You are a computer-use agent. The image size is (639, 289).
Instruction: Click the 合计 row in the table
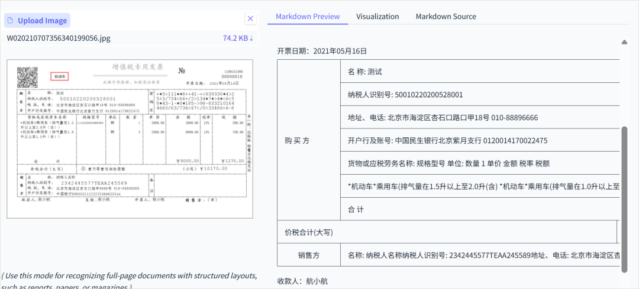tap(356, 210)
